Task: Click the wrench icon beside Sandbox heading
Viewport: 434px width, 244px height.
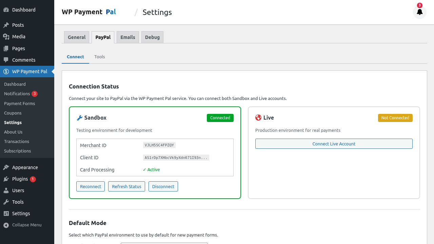Action: point(79,118)
